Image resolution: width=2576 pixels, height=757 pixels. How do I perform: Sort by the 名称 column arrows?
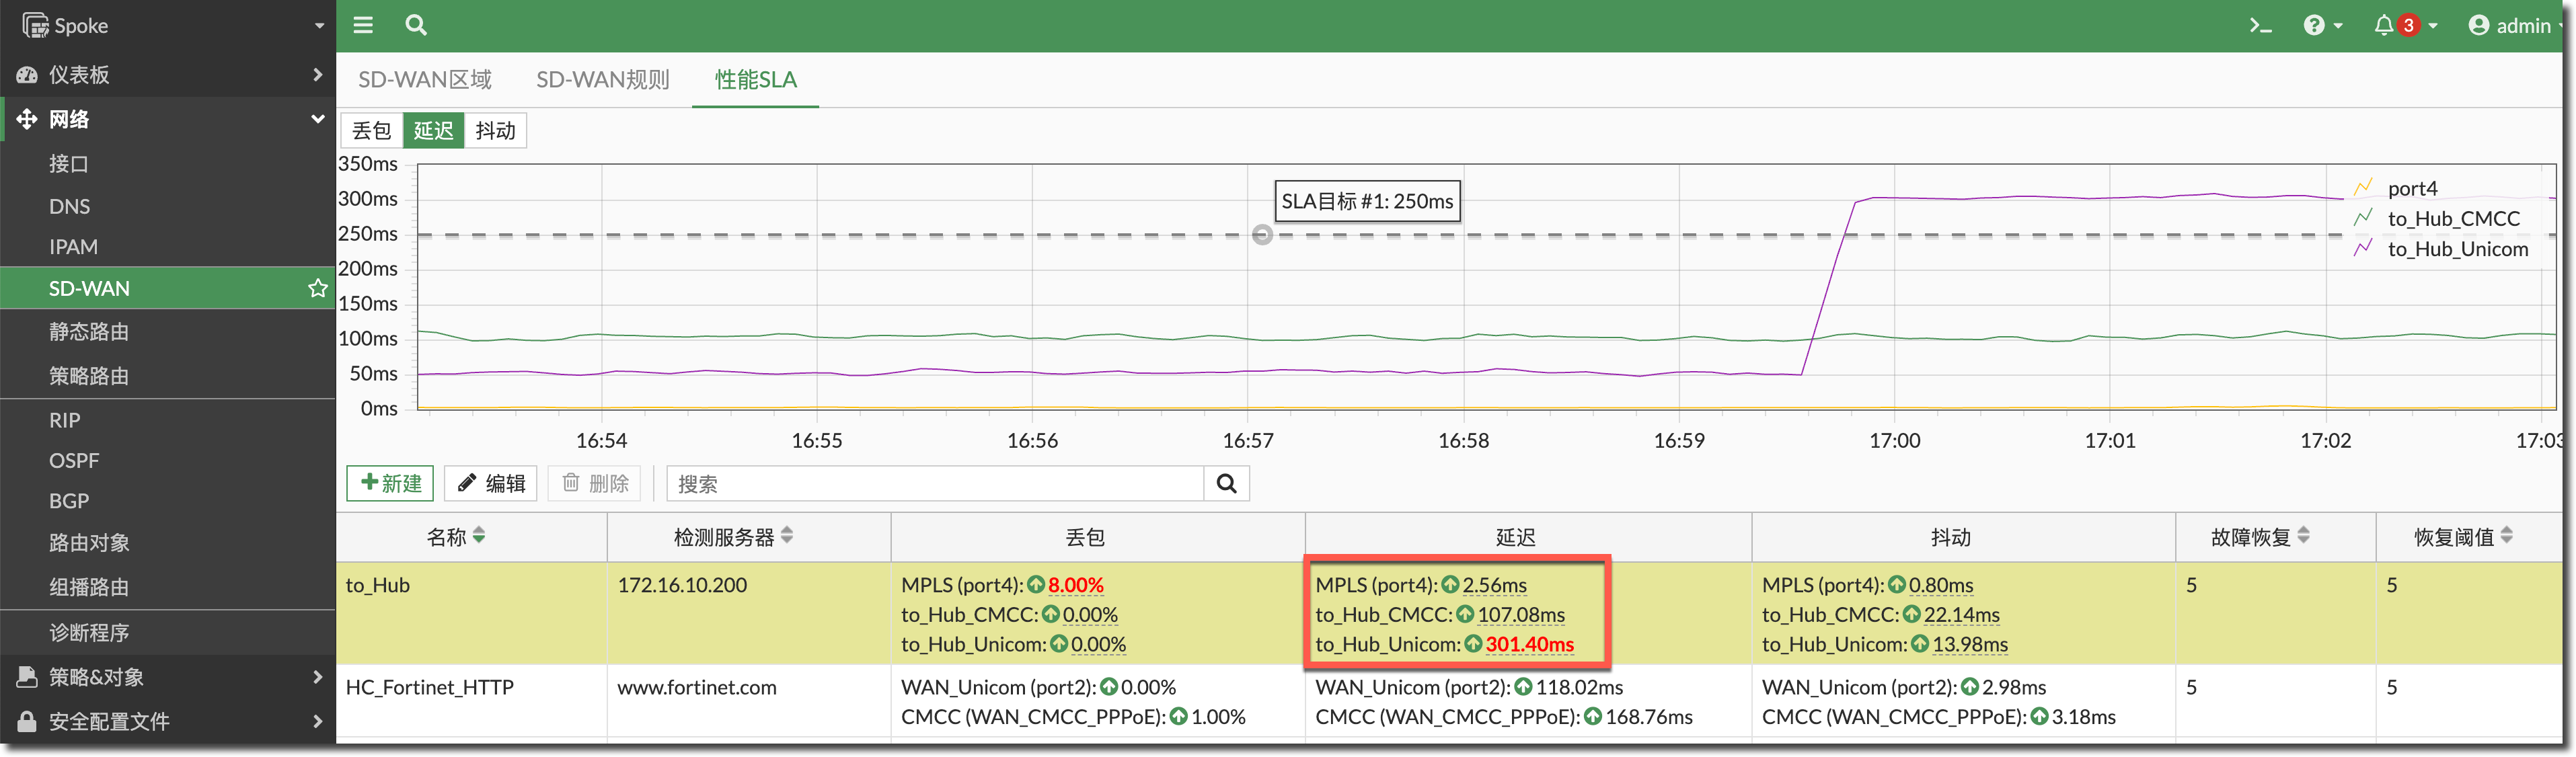[x=479, y=536]
